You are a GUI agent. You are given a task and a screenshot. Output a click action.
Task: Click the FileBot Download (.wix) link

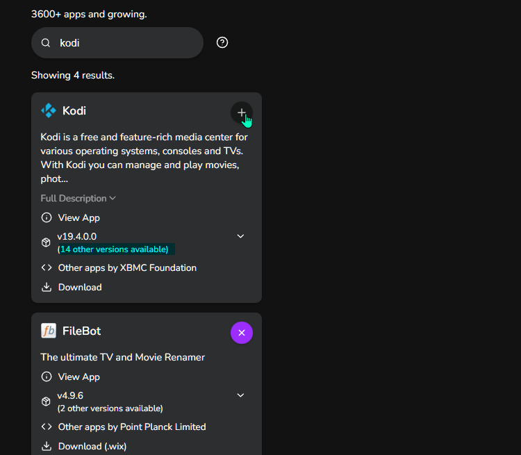(x=92, y=447)
